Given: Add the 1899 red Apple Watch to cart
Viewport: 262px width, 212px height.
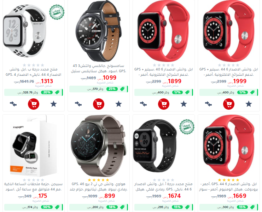Looking at the screenshot, I should (164, 104).
